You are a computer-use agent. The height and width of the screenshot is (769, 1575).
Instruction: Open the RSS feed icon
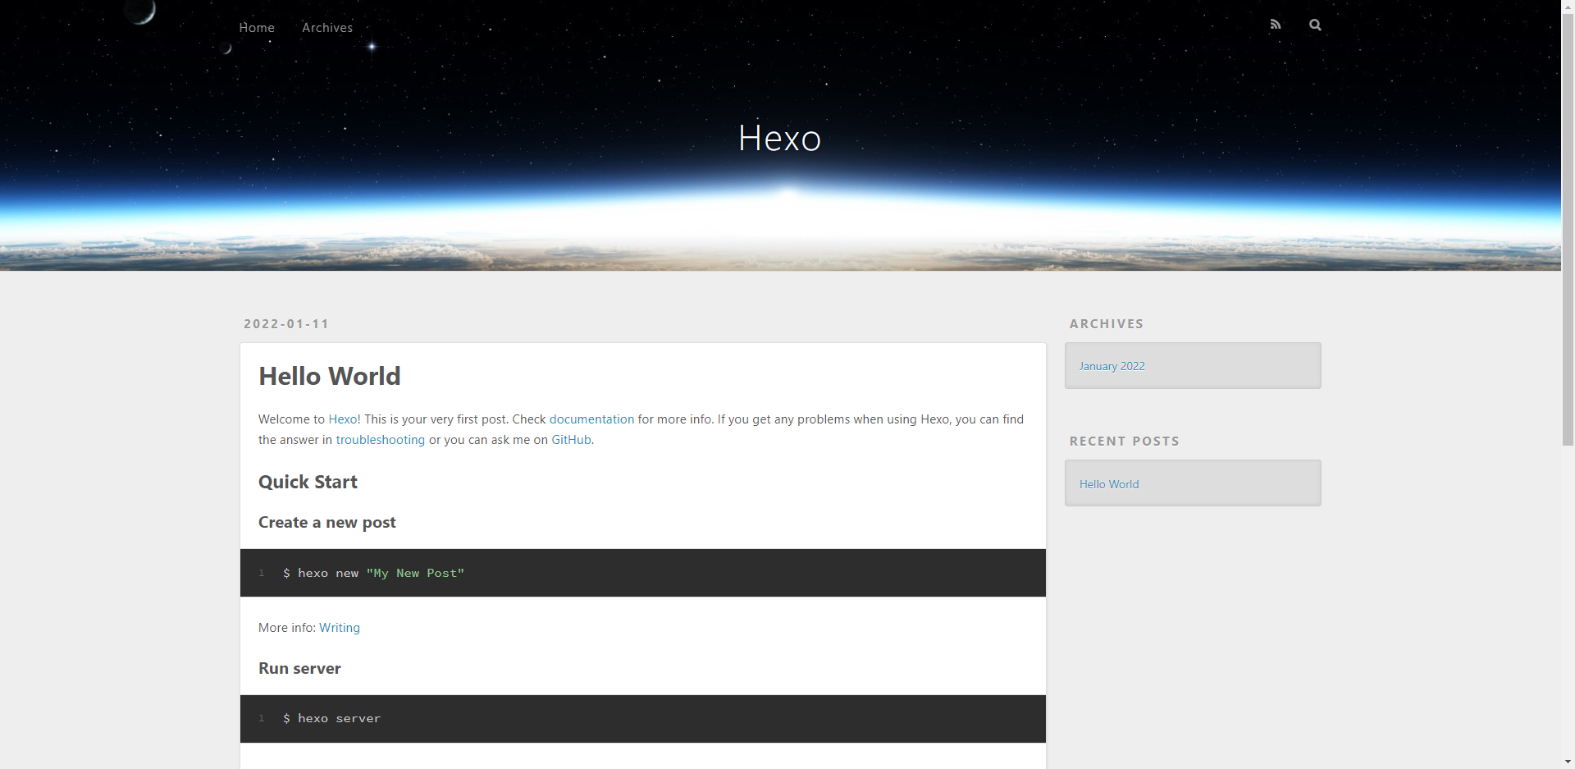(1275, 25)
